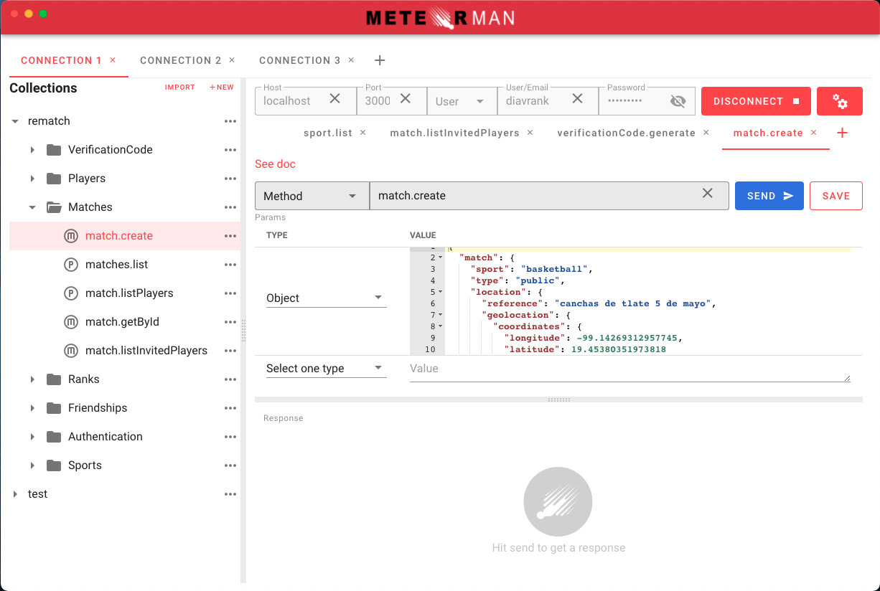Open settings gears button next to Disconnect
880x591 pixels.
coord(840,101)
